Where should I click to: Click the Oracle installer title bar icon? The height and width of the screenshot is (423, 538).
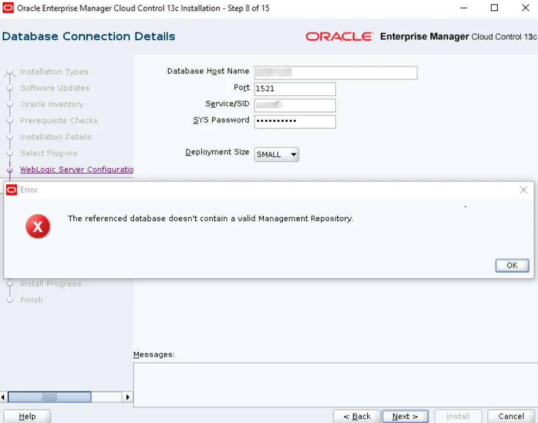(x=8, y=8)
